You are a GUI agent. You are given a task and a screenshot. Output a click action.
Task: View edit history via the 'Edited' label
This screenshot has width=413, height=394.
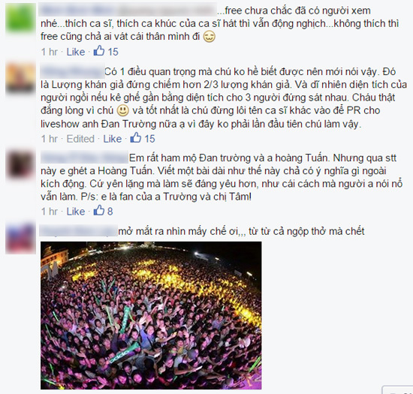coord(80,139)
